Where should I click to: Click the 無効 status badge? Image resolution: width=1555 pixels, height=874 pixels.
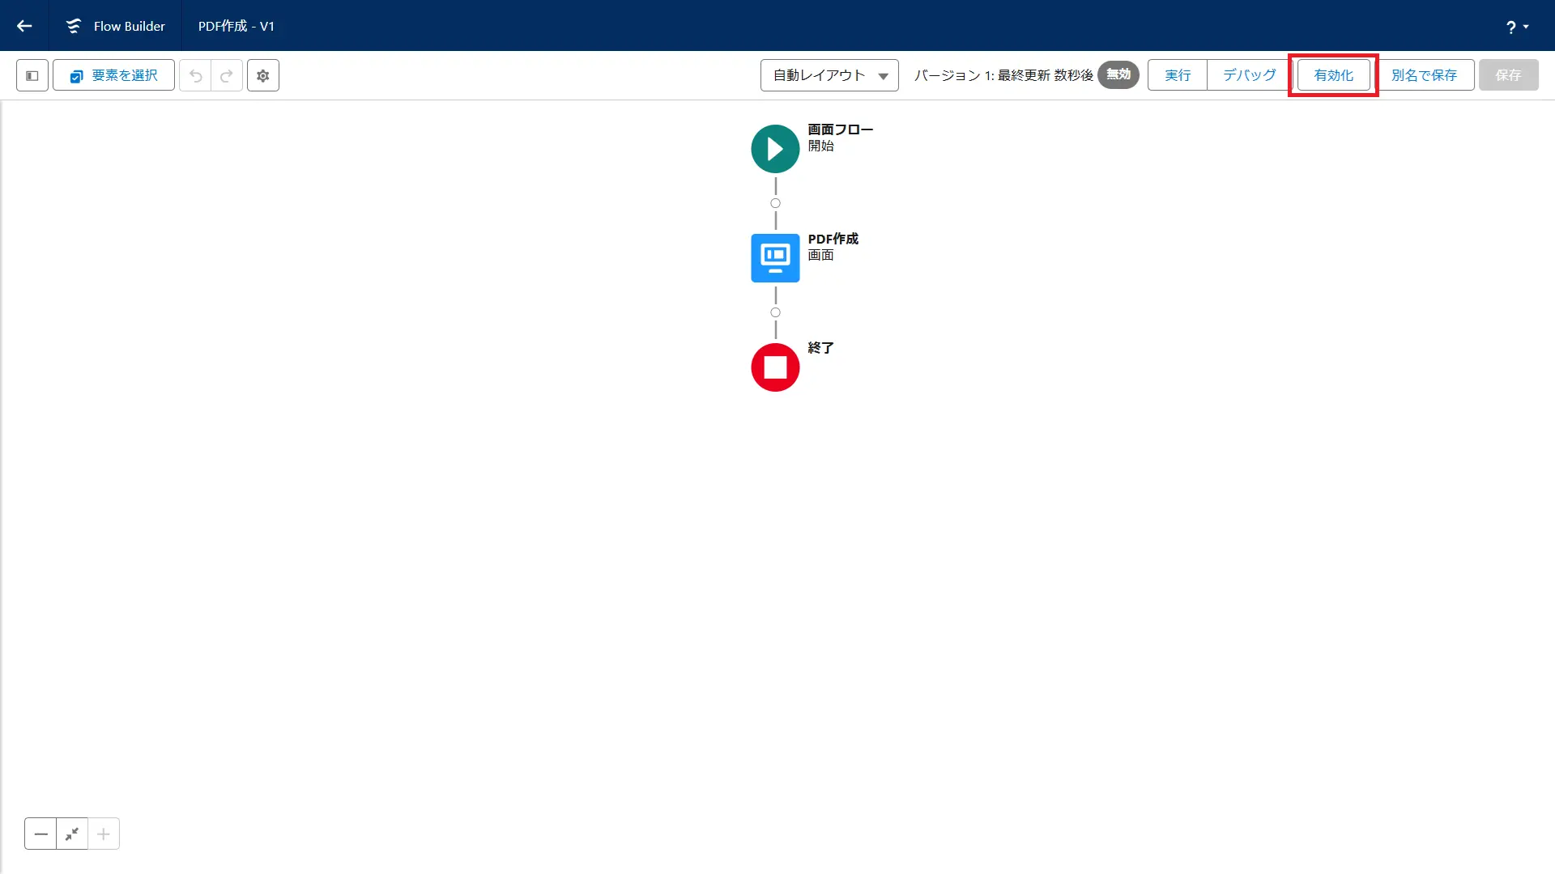coord(1118,74)
